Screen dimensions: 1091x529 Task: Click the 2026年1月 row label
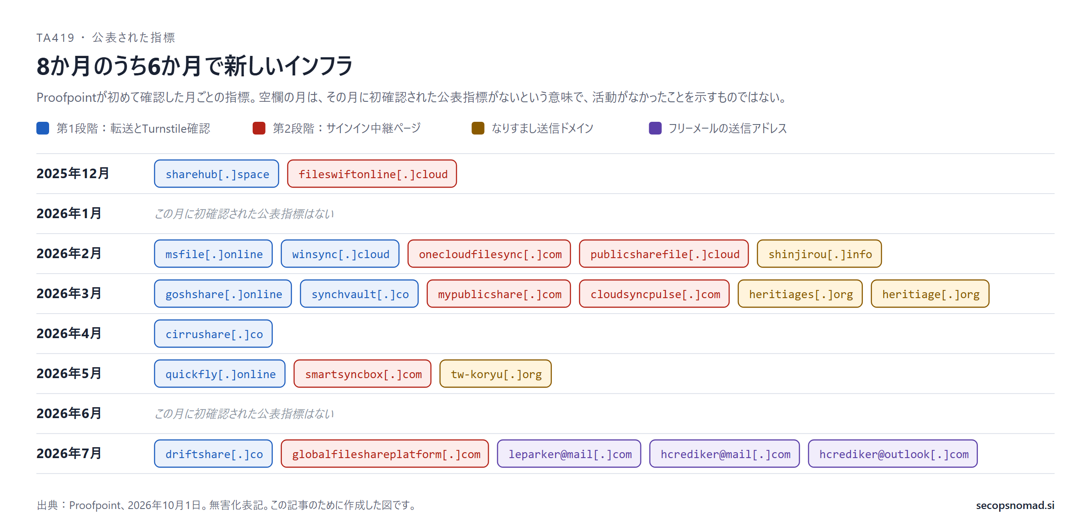pyautogui.click(x=69, y=214)
